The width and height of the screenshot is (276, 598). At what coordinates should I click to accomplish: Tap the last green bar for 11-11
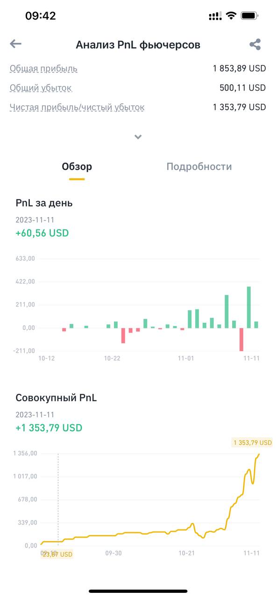(x=256, y=325)
